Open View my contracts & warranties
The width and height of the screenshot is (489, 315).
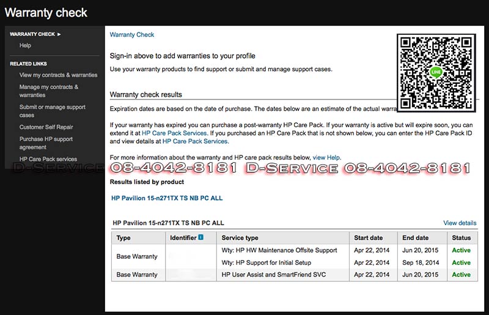58,75
